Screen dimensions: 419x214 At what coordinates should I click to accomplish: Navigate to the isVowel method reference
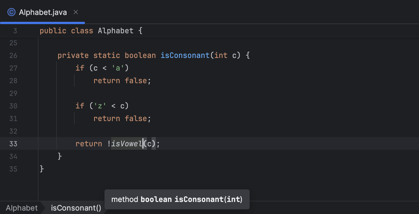coord(127,143)
